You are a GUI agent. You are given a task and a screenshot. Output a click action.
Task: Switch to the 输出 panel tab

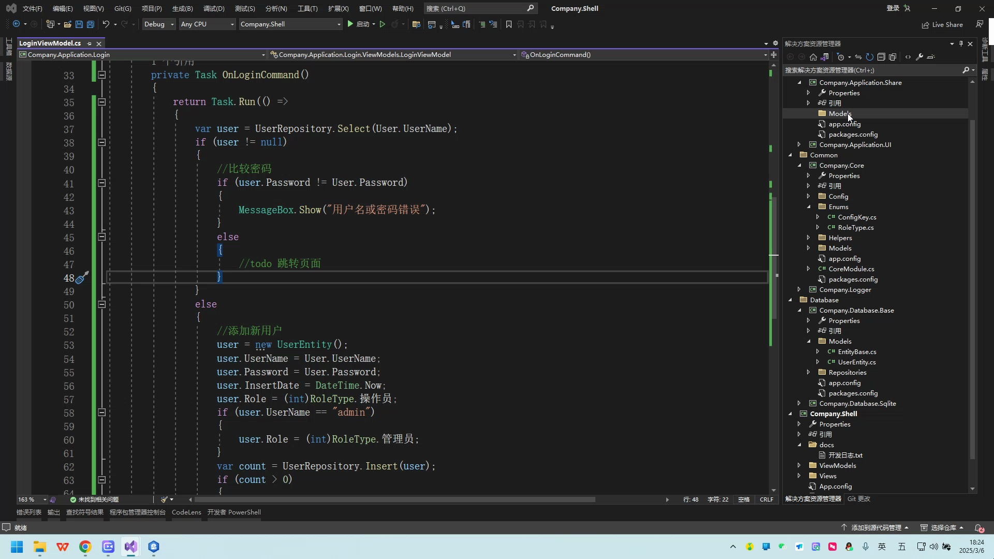53,512
